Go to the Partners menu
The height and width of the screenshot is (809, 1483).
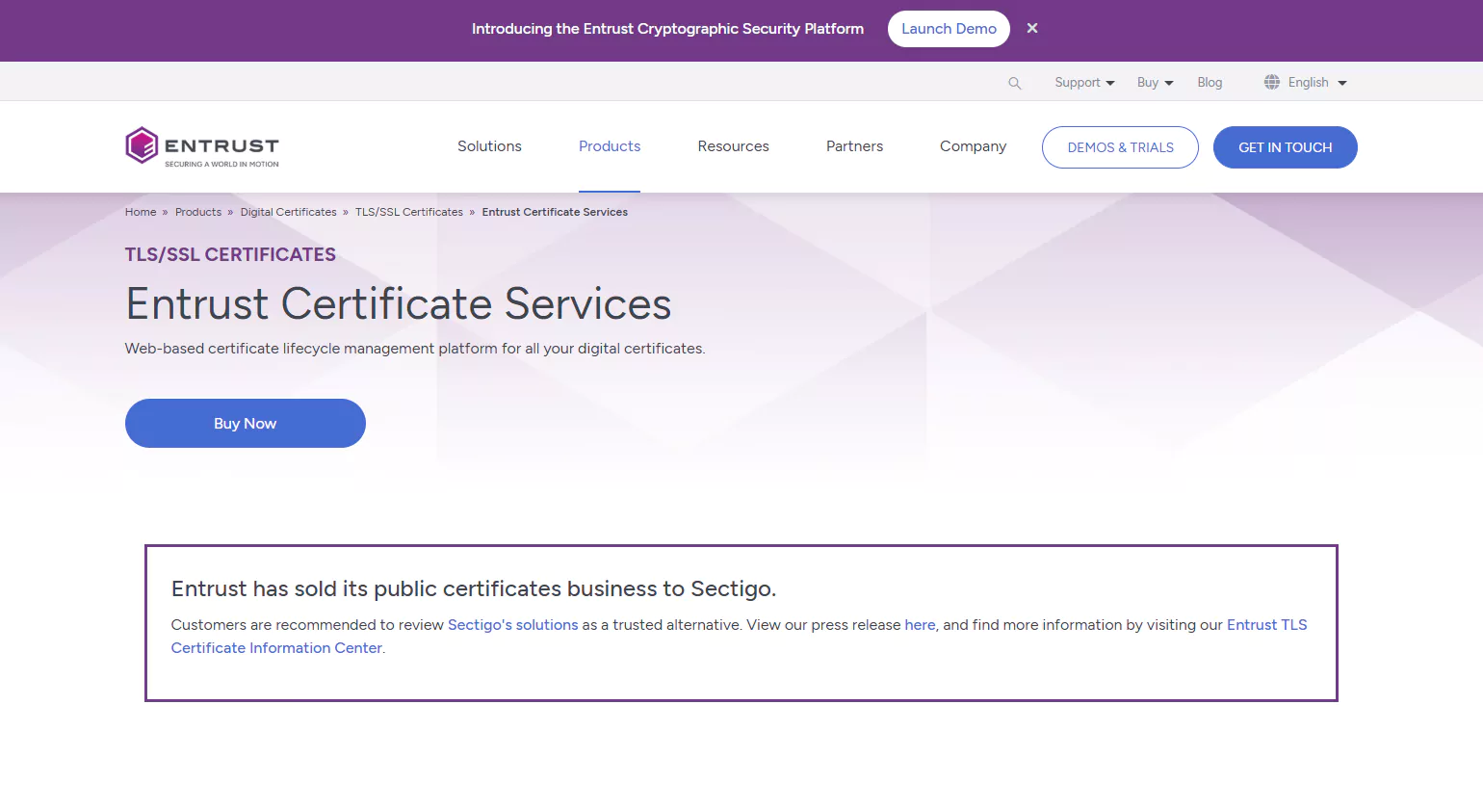[x=854, y=146]
